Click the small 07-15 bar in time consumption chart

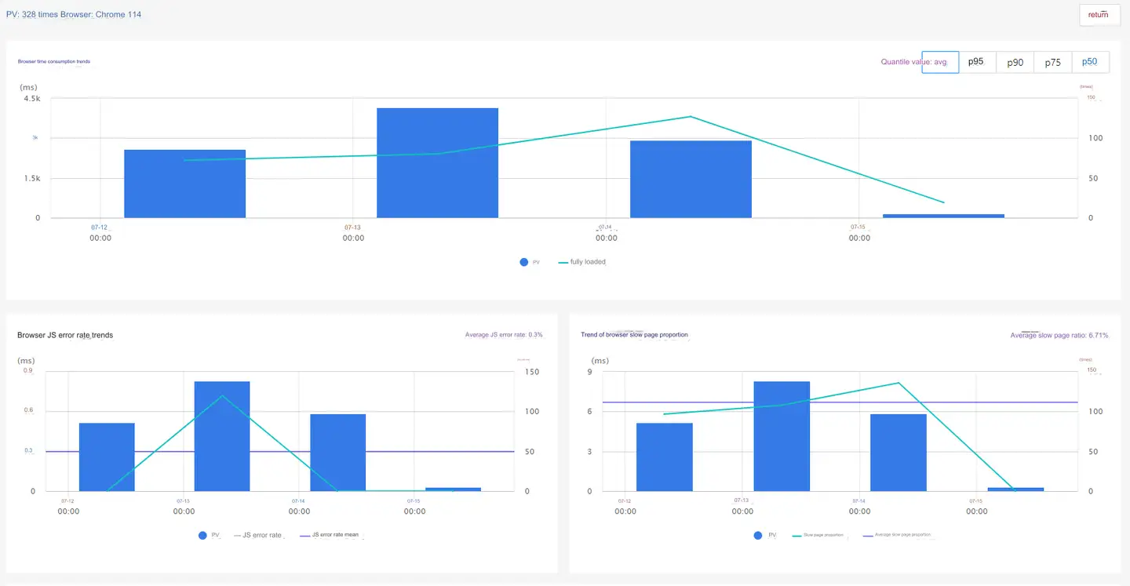coord(944,216)
